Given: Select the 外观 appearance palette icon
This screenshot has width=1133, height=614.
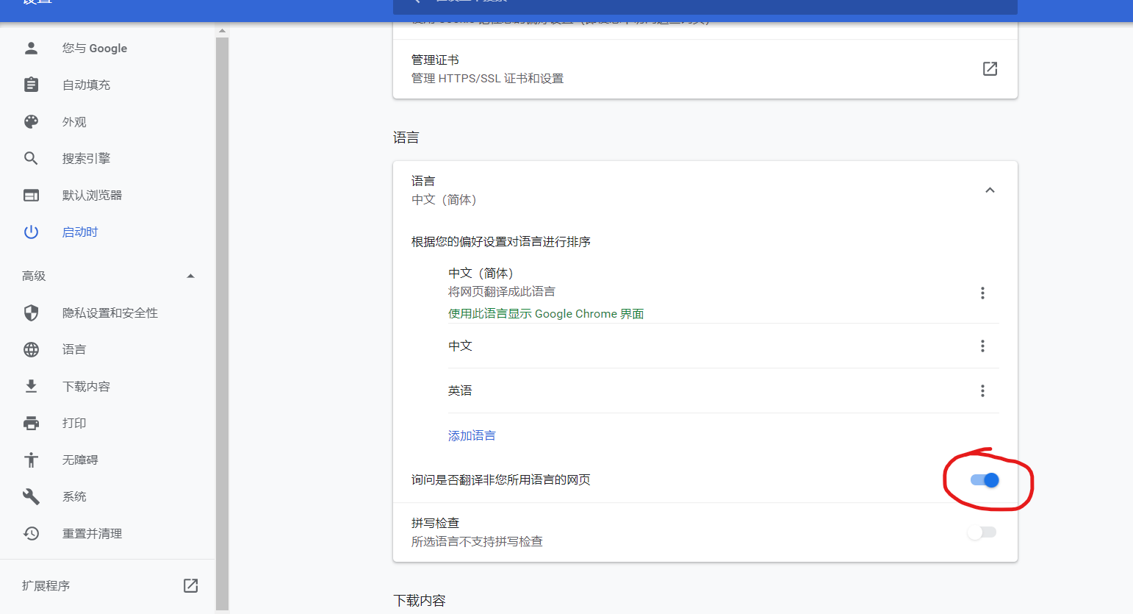Looking at the screenshot, I should point(31,121).
